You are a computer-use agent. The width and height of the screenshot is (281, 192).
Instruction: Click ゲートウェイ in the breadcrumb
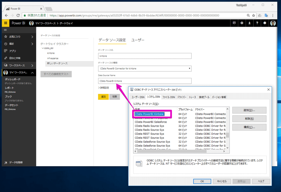coord(66,23)
